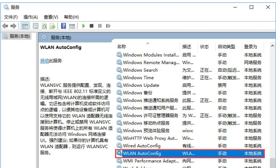Click the 服务(本地) header above details pane
Screen dimensions: 276x168
point(61,37)
